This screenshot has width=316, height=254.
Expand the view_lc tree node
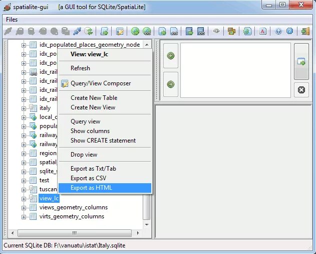click(24, 199)
